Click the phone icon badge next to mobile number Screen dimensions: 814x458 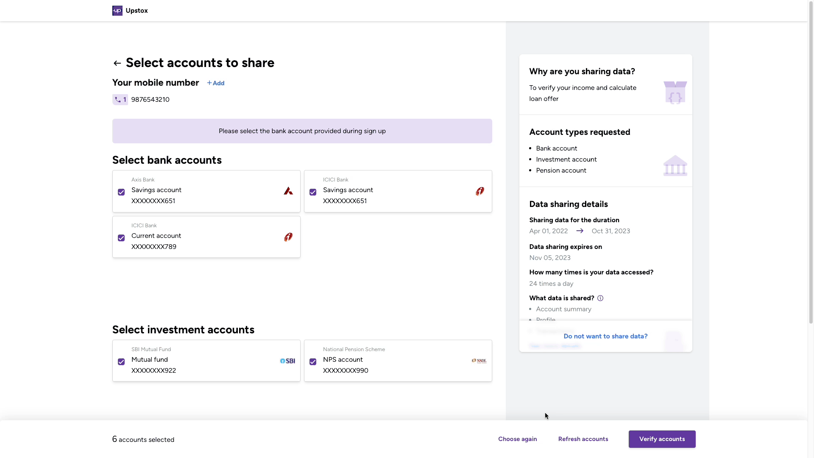pos(120,100)
